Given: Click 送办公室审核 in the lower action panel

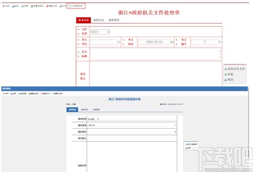Looking at the screenshot, I should (191, 144).
